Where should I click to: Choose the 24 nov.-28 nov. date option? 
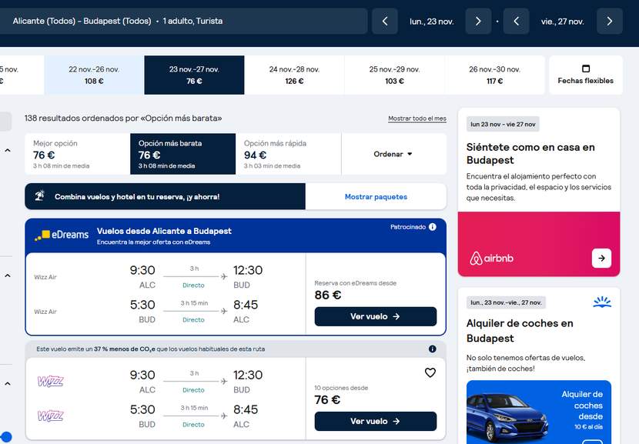point(294,75)
